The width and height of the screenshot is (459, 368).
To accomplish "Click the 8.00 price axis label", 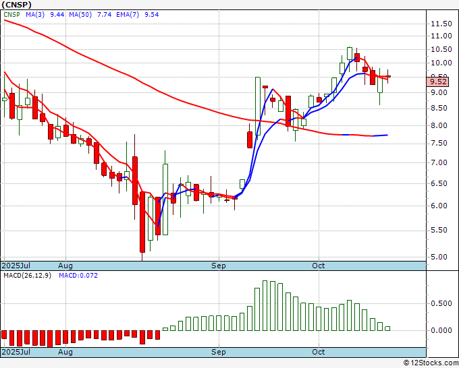I will [x=439, y=125].
